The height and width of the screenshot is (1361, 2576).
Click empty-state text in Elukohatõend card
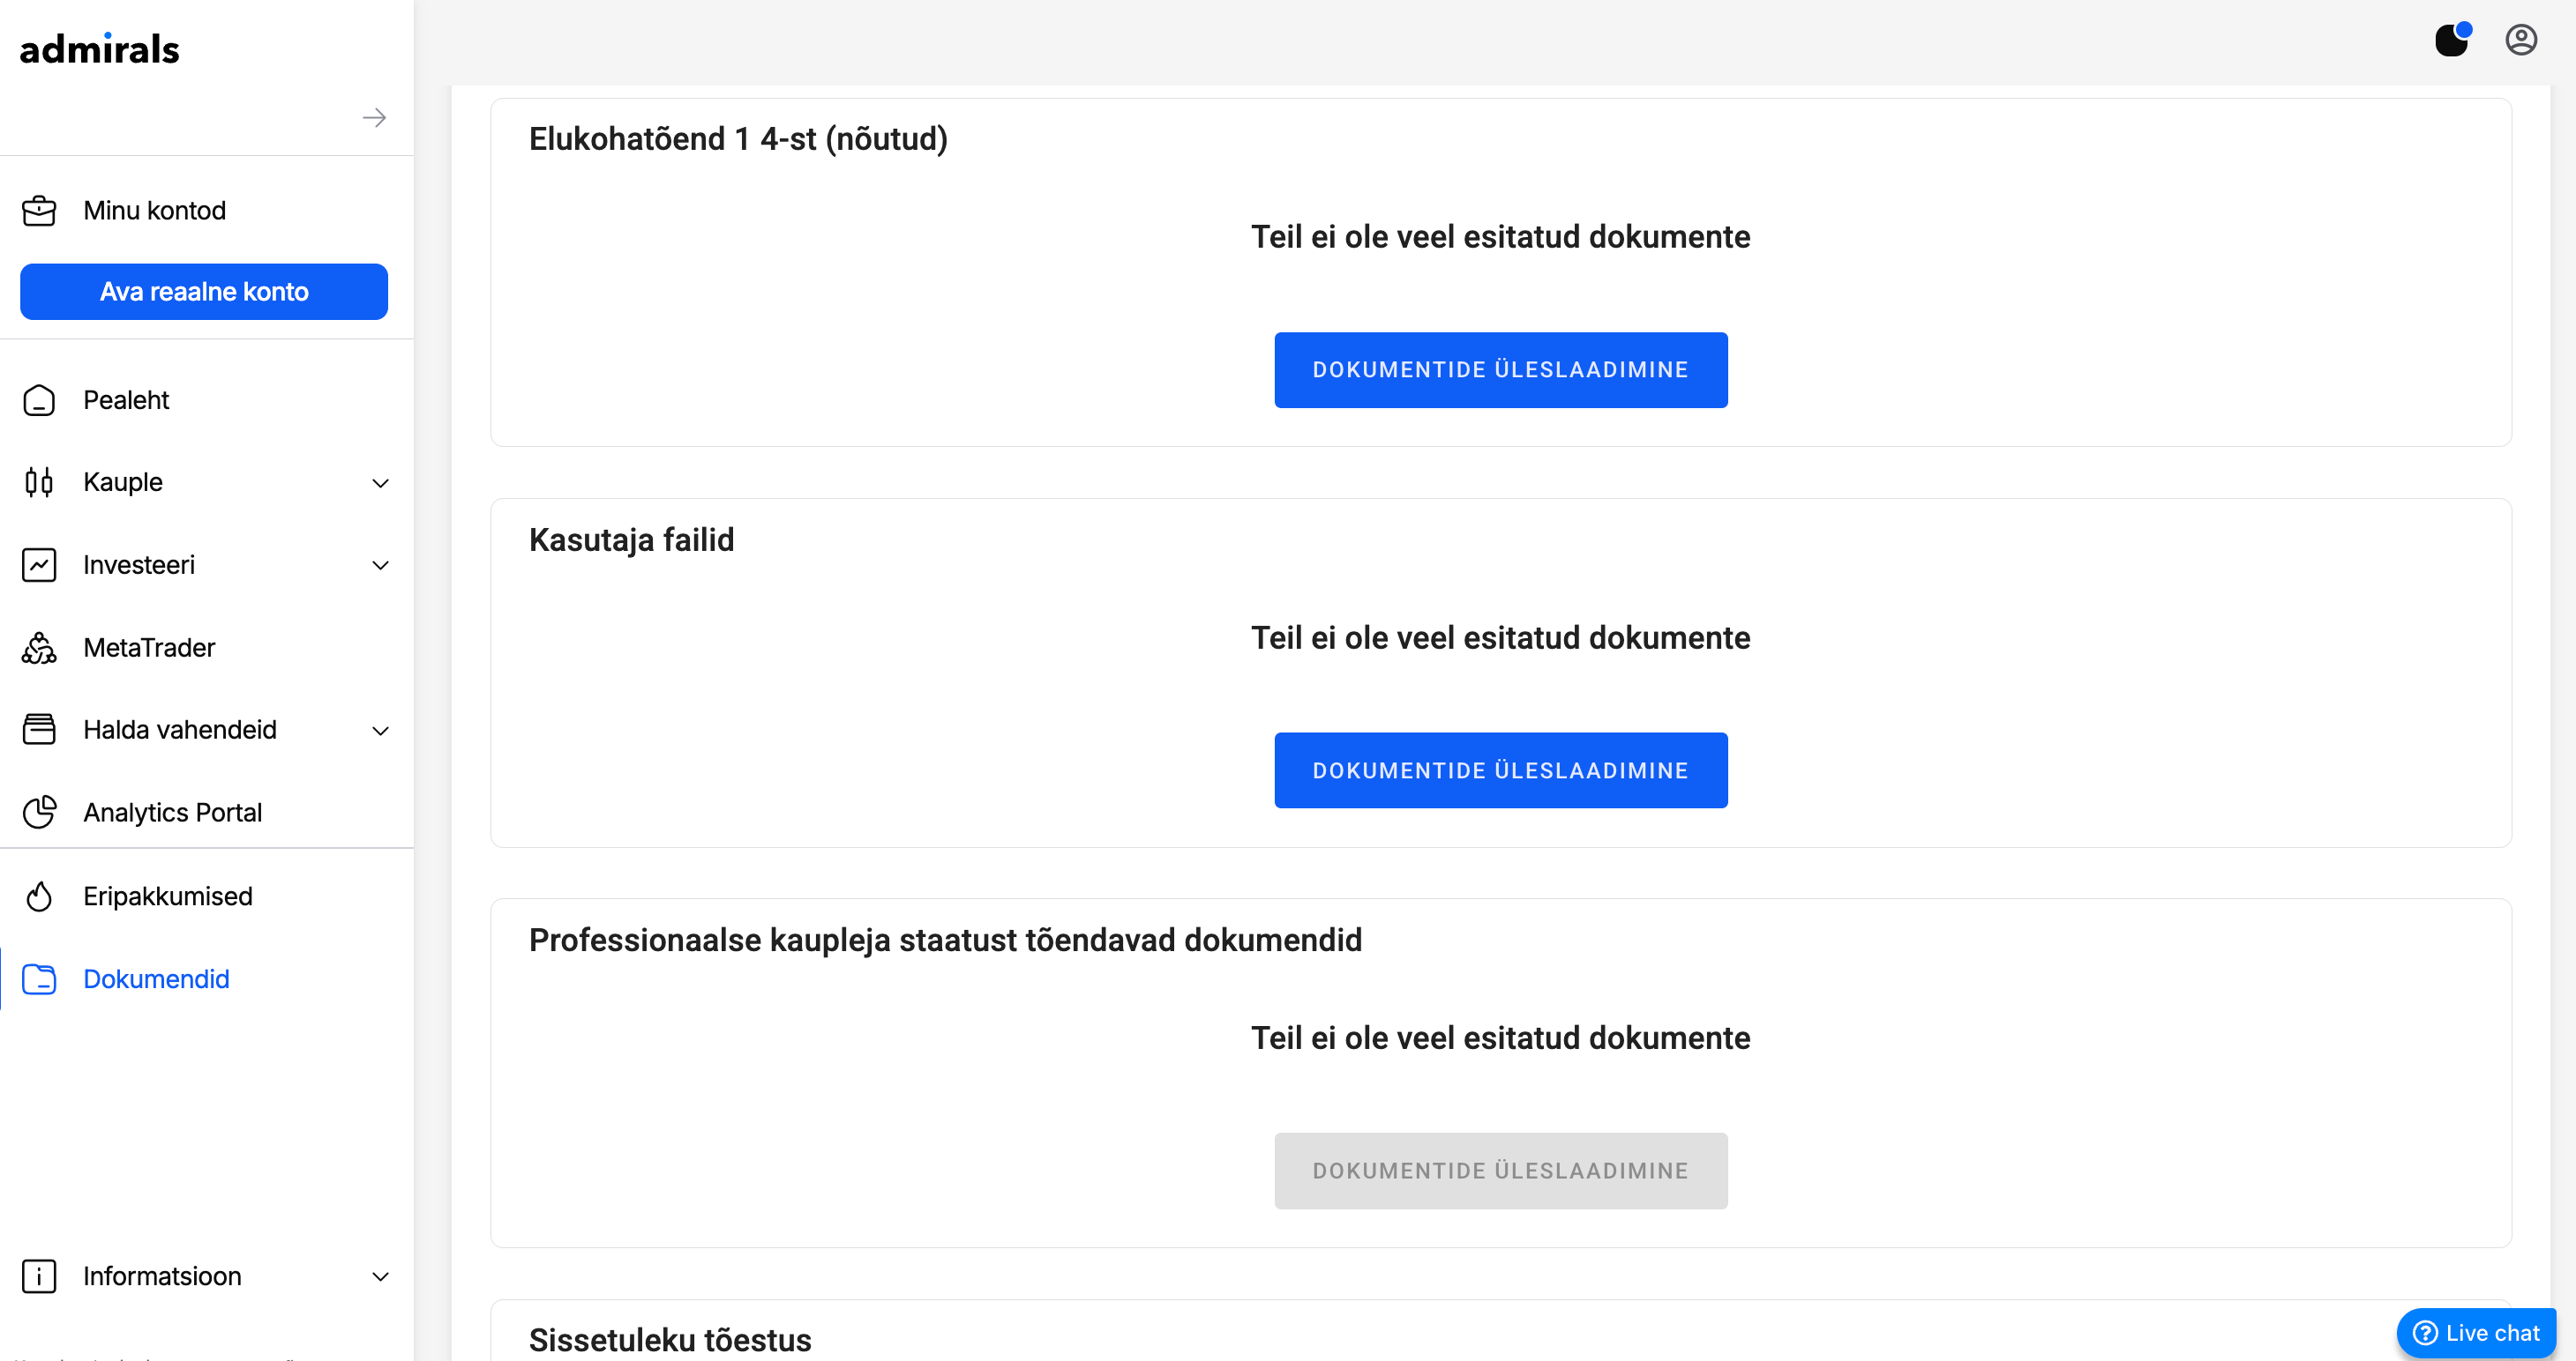coord(1500,237)
